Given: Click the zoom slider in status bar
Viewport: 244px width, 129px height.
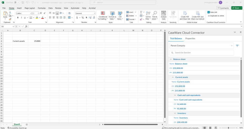Looking at the screenshot, I should [x=228, y=128].
